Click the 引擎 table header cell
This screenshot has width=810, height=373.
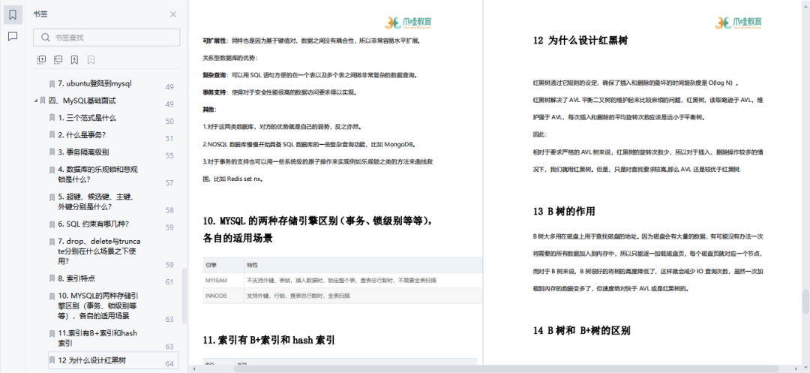coord(223,264)
